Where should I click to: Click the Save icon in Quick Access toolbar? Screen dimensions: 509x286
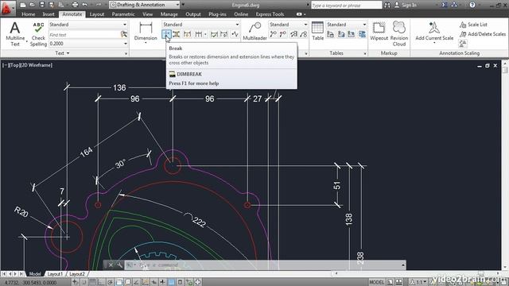pyautogui.click(x=42, y=5)
